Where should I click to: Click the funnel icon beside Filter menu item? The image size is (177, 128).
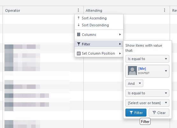click(79, 44)
